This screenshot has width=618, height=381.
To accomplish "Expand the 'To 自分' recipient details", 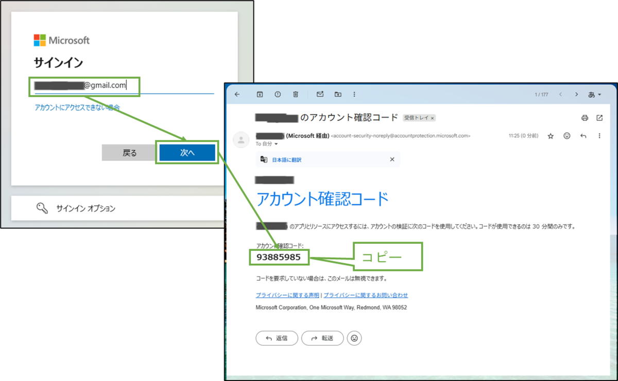I will 276,144.
